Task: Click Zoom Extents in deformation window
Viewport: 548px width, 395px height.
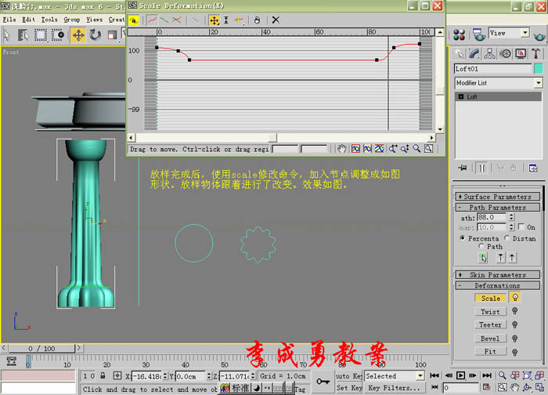Action: pos(355,149)
